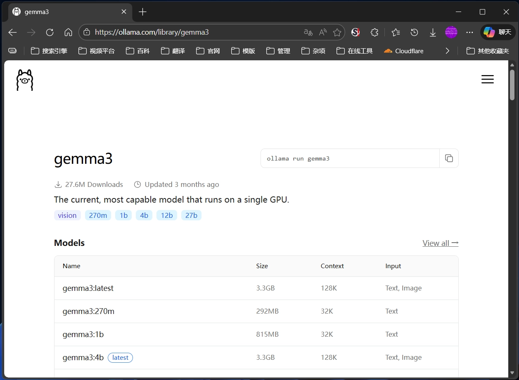Click the View all models link
Image resolution: width=519 pixels, height=380 pixels.
(441, 243)
